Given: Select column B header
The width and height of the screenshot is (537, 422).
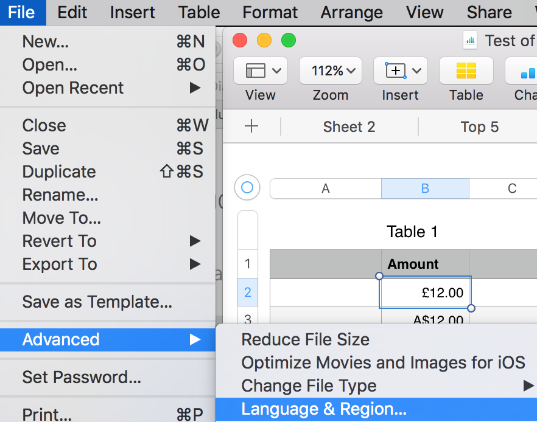Looking at the screenshot, I should point(425,189).
